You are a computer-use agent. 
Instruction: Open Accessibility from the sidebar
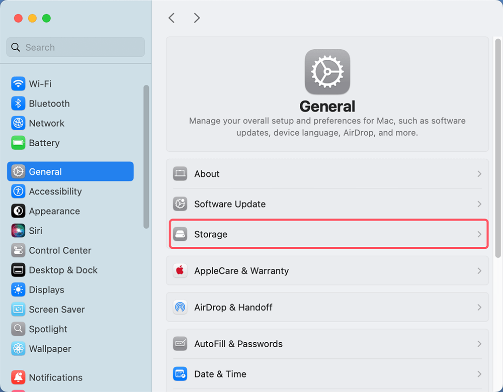(x=56, y=191)
